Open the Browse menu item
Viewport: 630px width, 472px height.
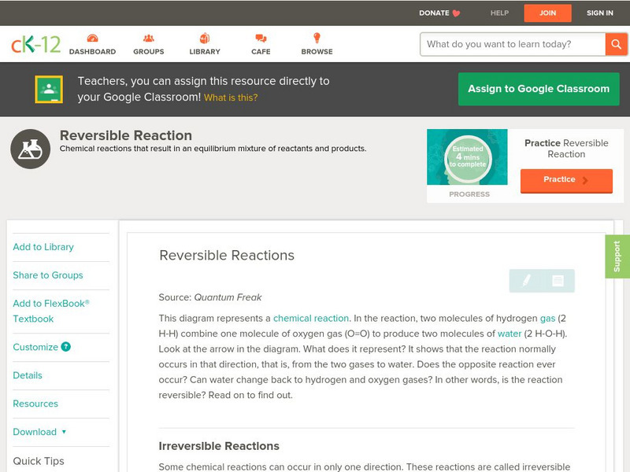pyautogui.click(x=317, y=44)
